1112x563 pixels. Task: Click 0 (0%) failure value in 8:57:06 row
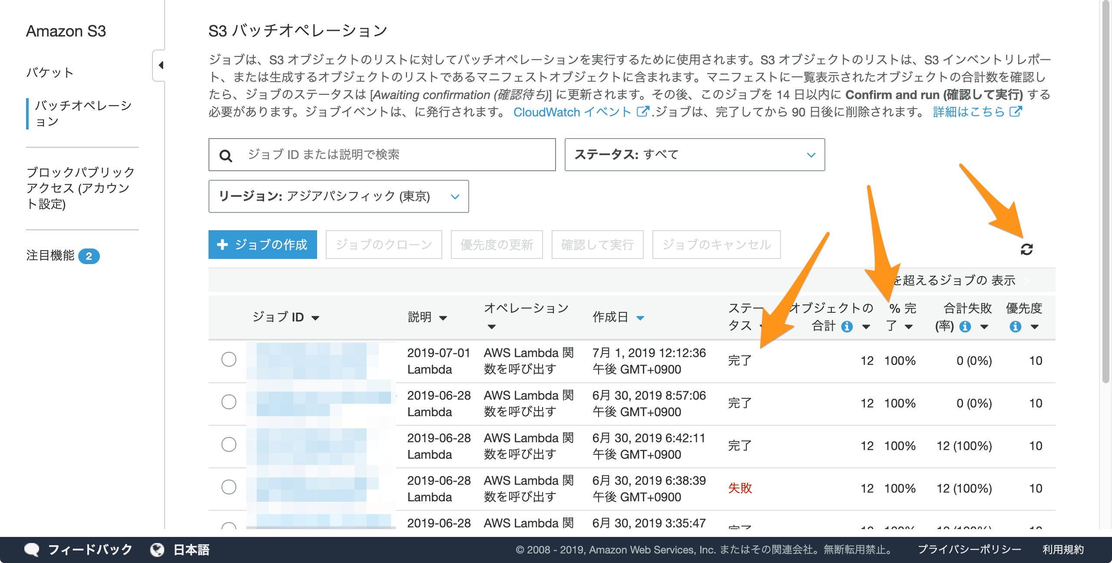pyautogui.click(x=974, y=403)
